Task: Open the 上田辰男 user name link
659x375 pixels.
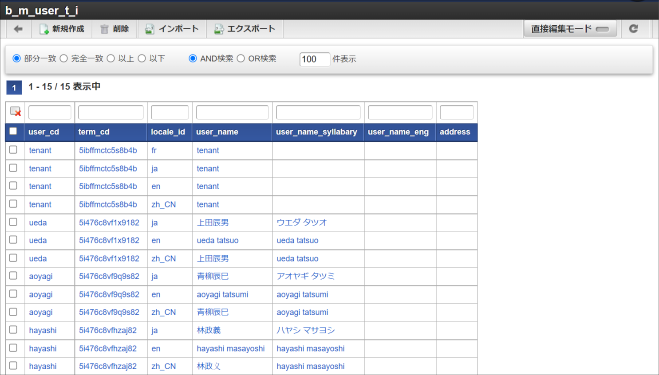Action: tap(213, 223)
